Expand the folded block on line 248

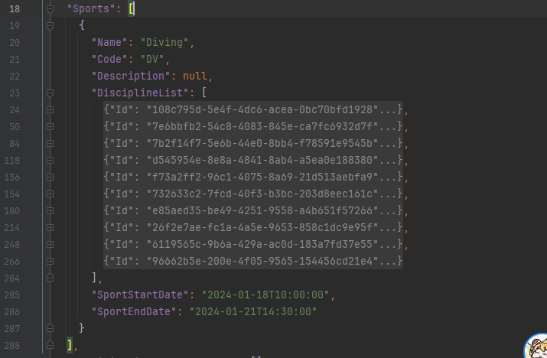tap(50, 244)
